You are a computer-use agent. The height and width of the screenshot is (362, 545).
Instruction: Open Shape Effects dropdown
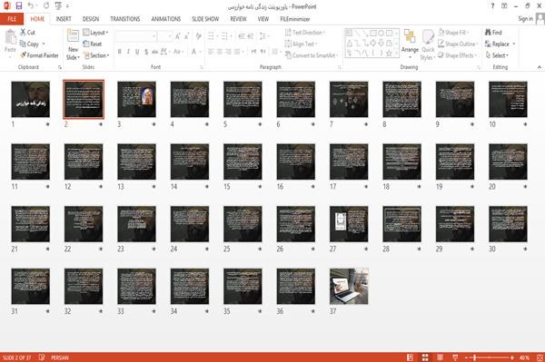pyautogui.click(x=457, y=55)
